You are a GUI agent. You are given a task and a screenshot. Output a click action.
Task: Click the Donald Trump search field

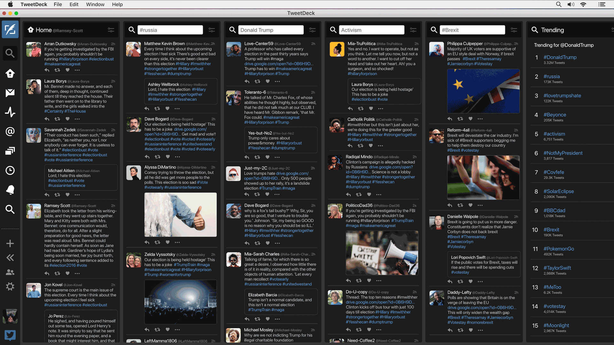(271, 30)
